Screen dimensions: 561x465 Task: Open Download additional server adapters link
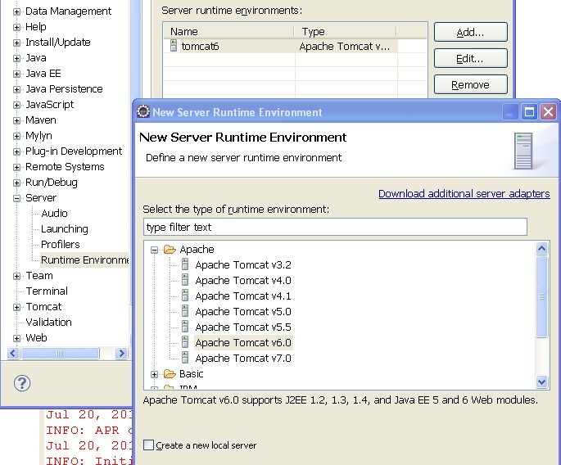(x=464, y=193)
